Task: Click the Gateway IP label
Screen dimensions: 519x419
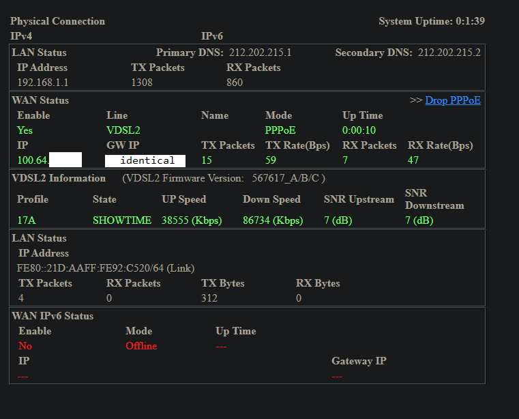Action: pos(359,361)
